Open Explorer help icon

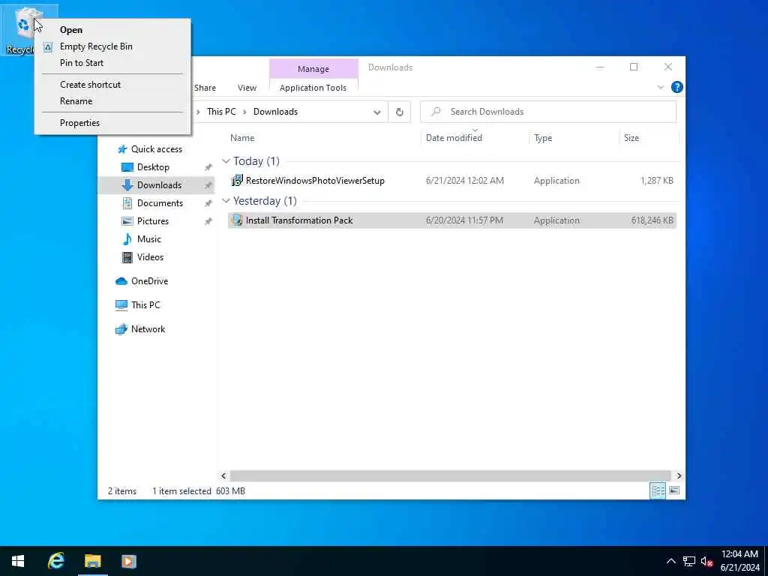pyautogui.click(x=677, y=87)
